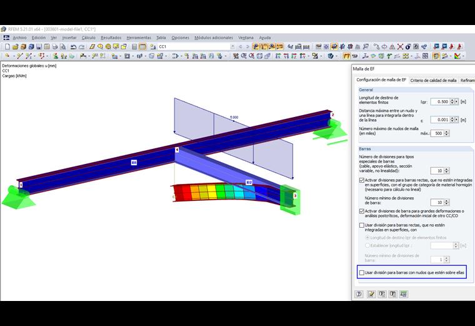Adjust Número mínimo de divisiones spinner
Viewport: 475px width, 326px height.
click(446, 202)
